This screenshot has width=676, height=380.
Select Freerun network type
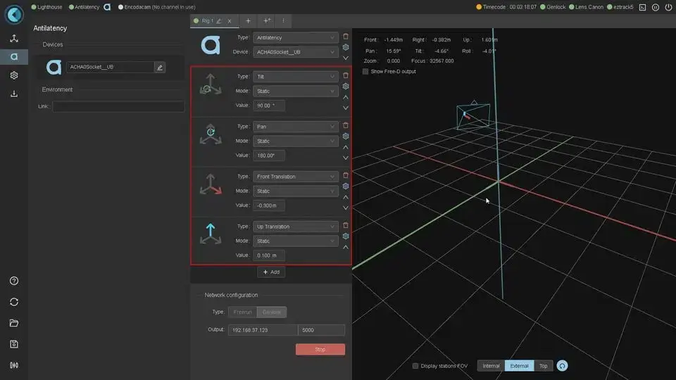click(242, 312)
